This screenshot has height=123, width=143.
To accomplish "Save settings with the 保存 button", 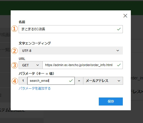I will click(x=111, y=101).
